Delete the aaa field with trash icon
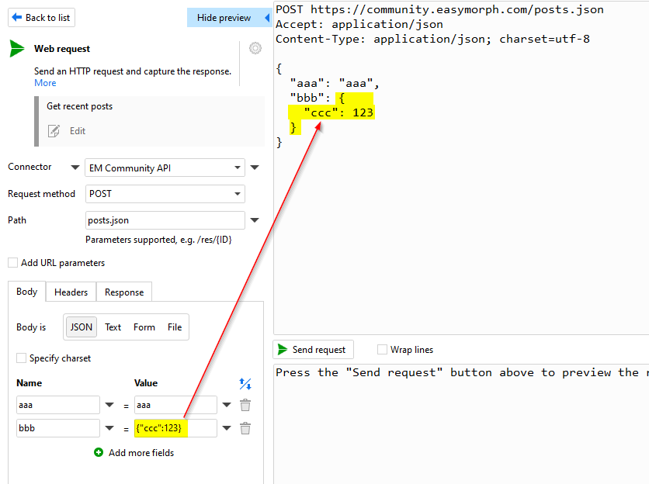Image resolution: width=649 pixels, height=484 pixels. coord(245,404)
